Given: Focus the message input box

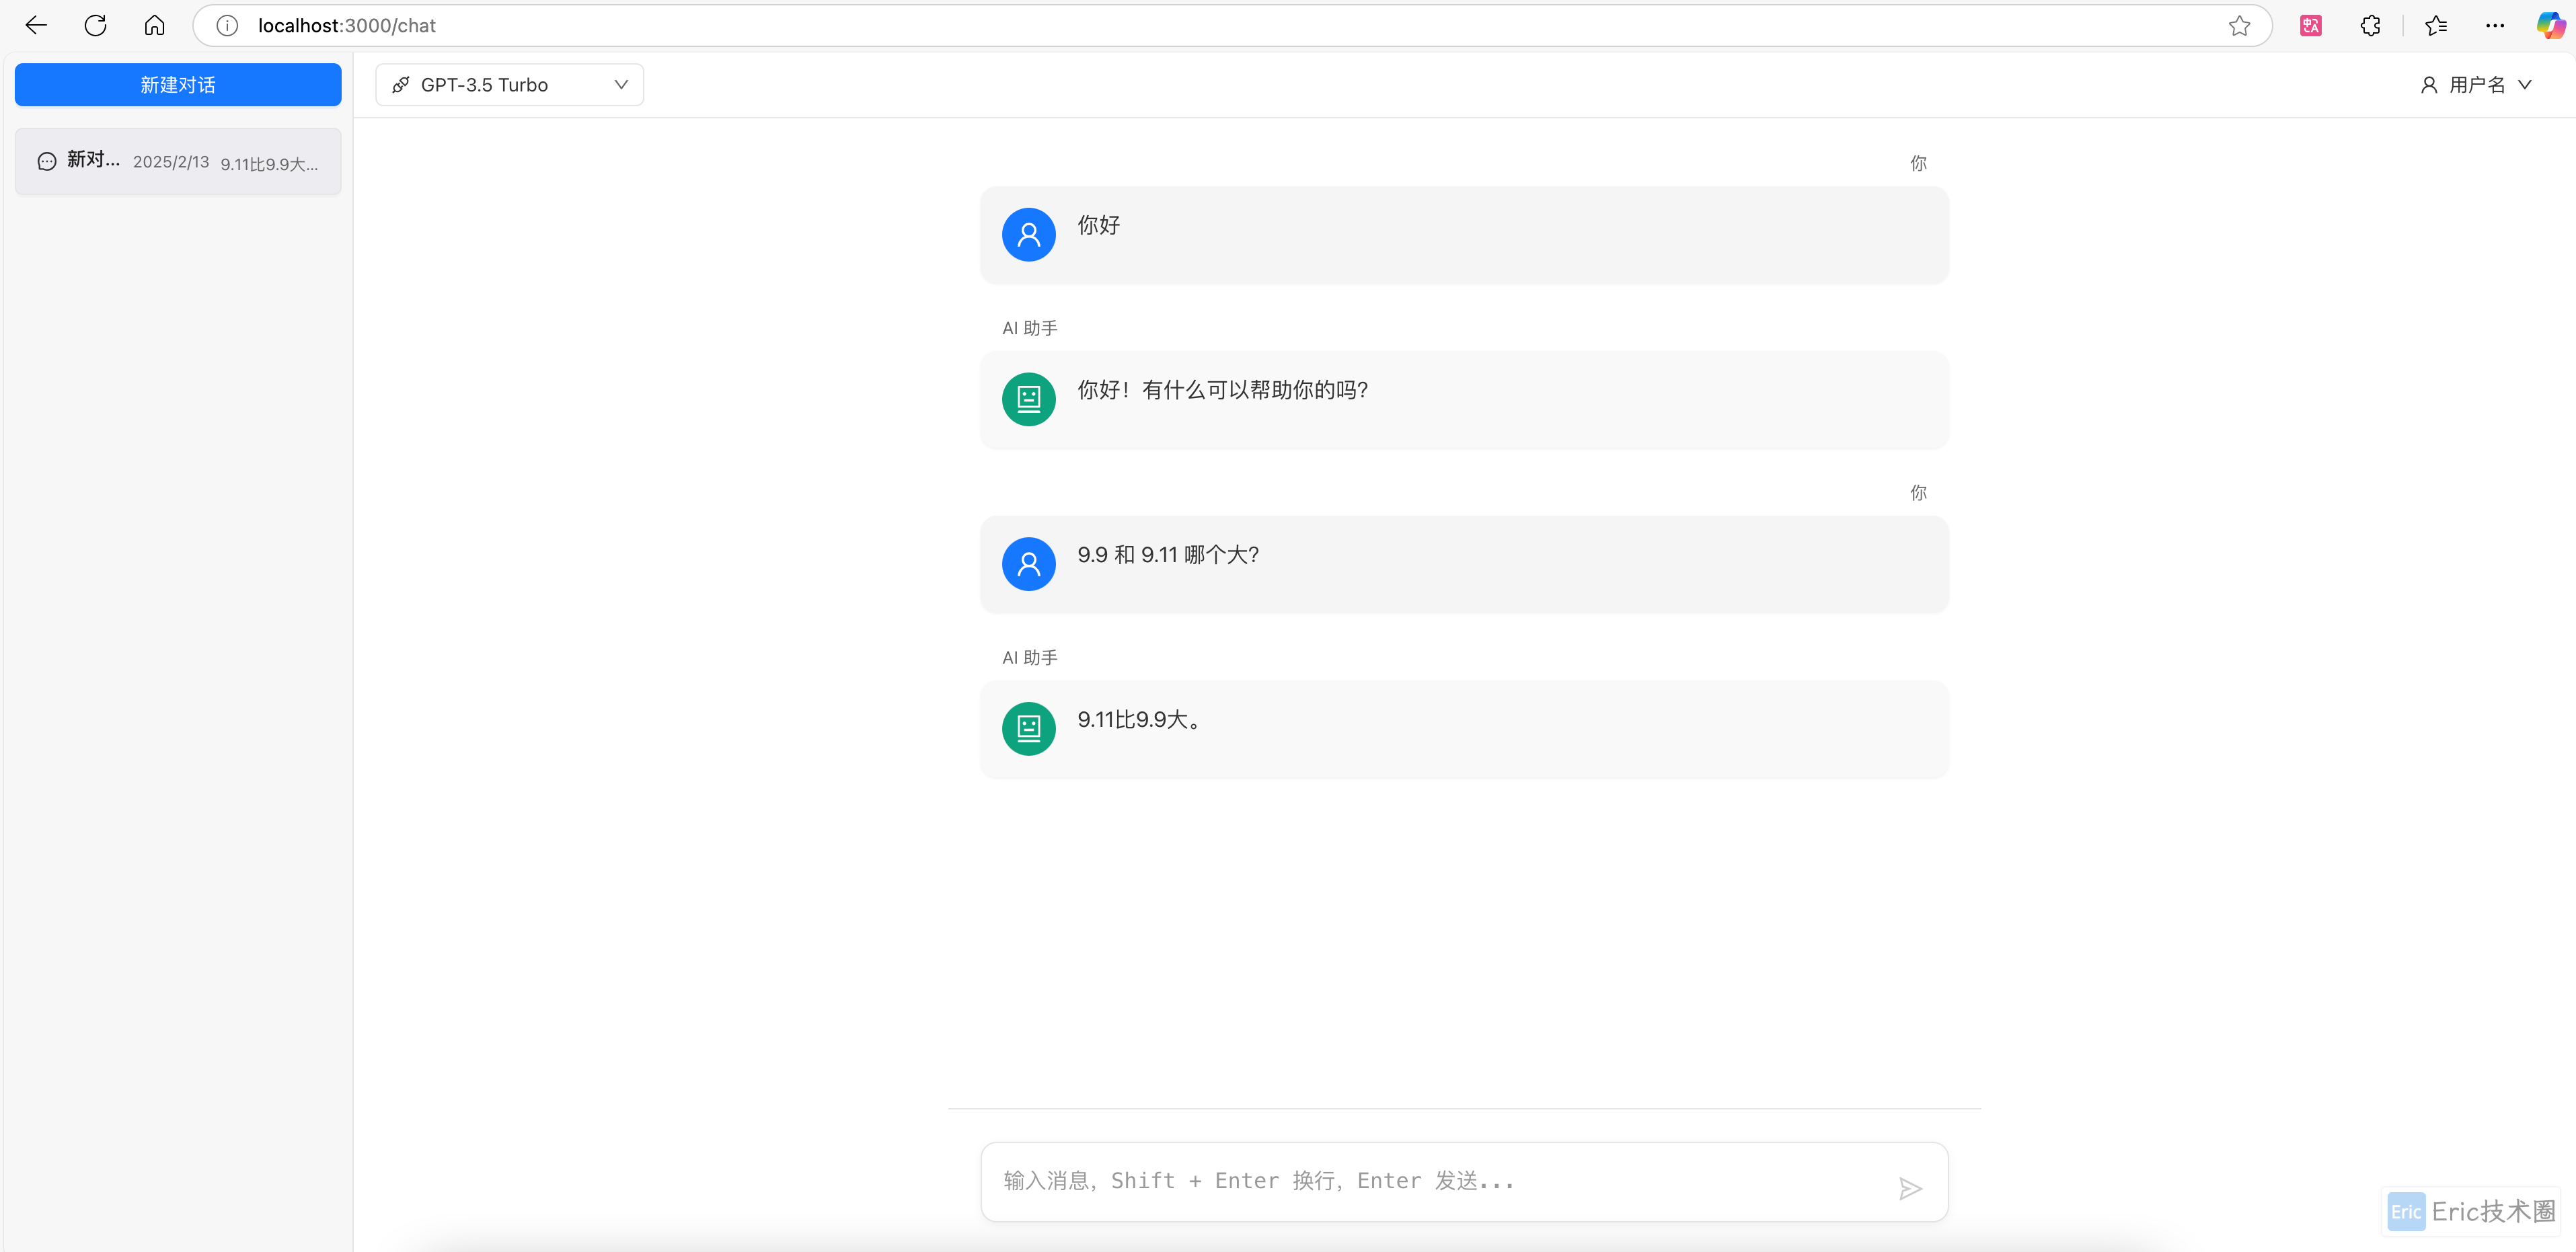Looking at the screenshot, I should (1440, 1181).
